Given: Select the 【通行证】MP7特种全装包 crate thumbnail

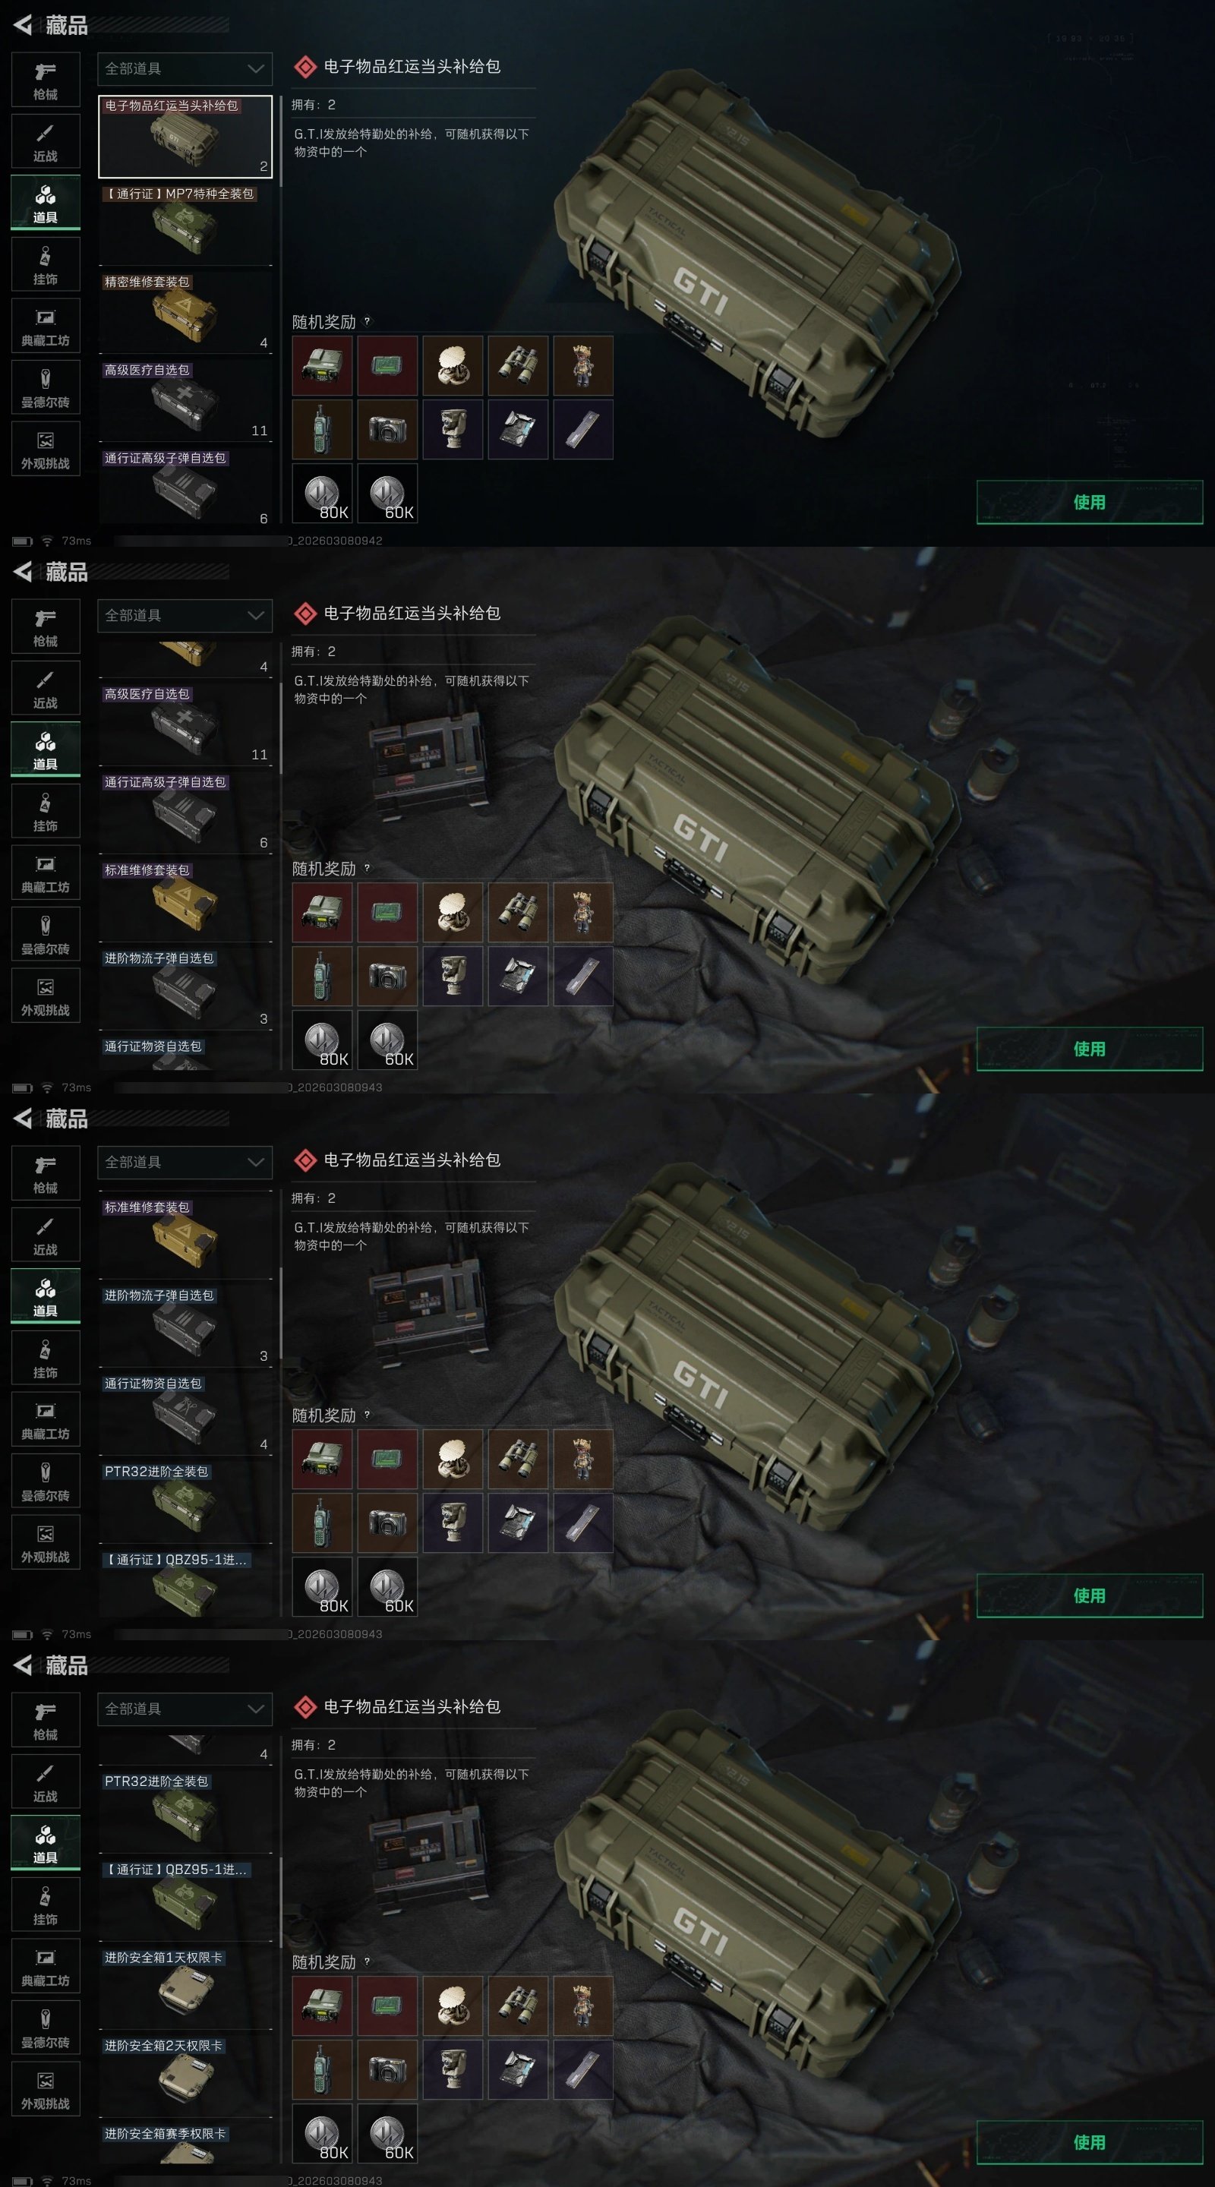Looking at the screenshot, I should 185,225.
